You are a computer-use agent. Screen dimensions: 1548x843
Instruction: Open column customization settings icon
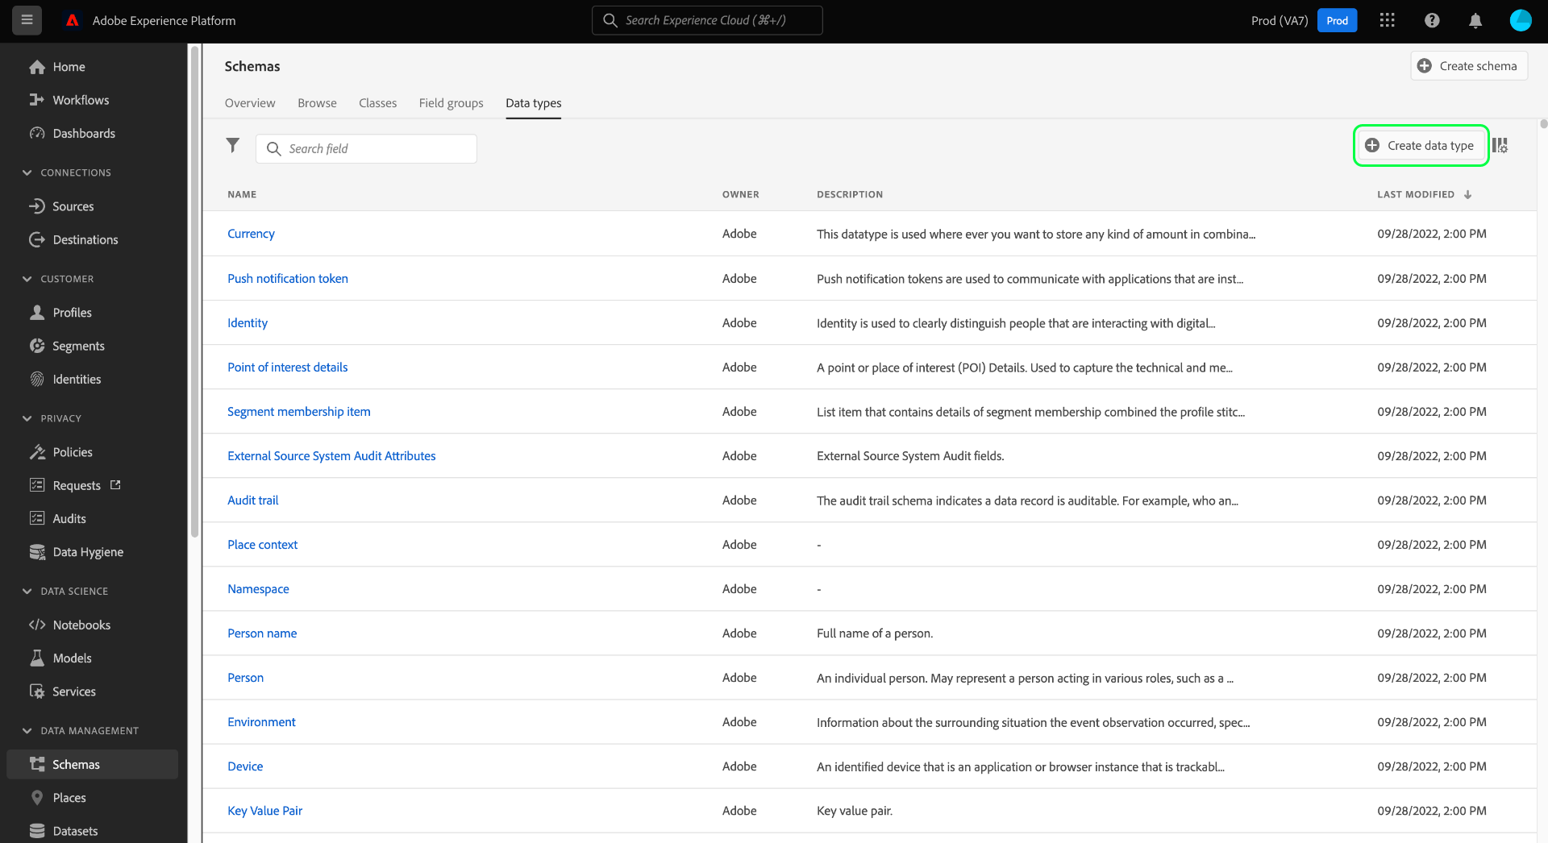click(x=1500, y=146)
